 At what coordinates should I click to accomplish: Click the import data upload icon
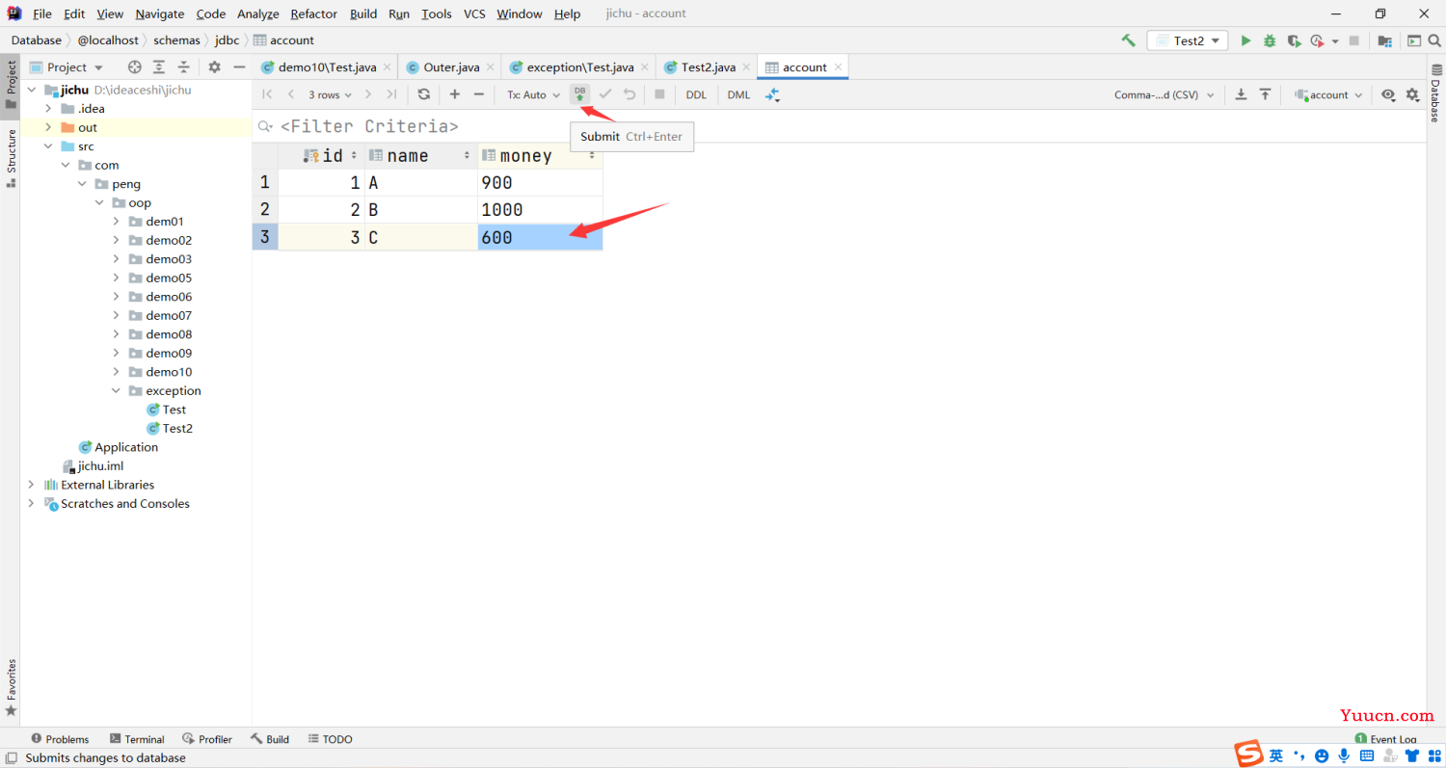(1265, 94)
